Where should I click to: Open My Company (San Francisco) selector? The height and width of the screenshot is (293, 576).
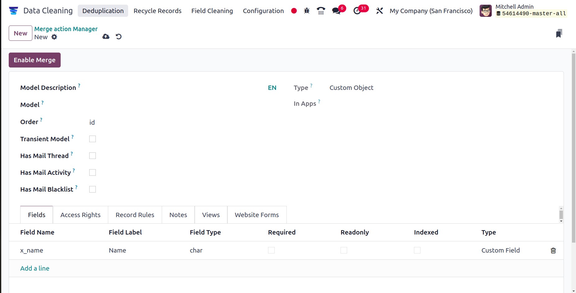point(431,11)
